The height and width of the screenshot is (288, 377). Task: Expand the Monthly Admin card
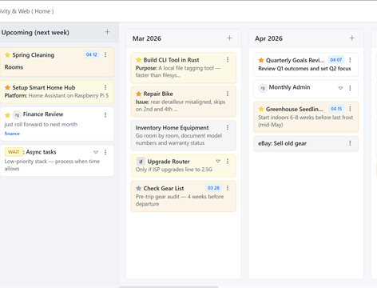(340, 88)
